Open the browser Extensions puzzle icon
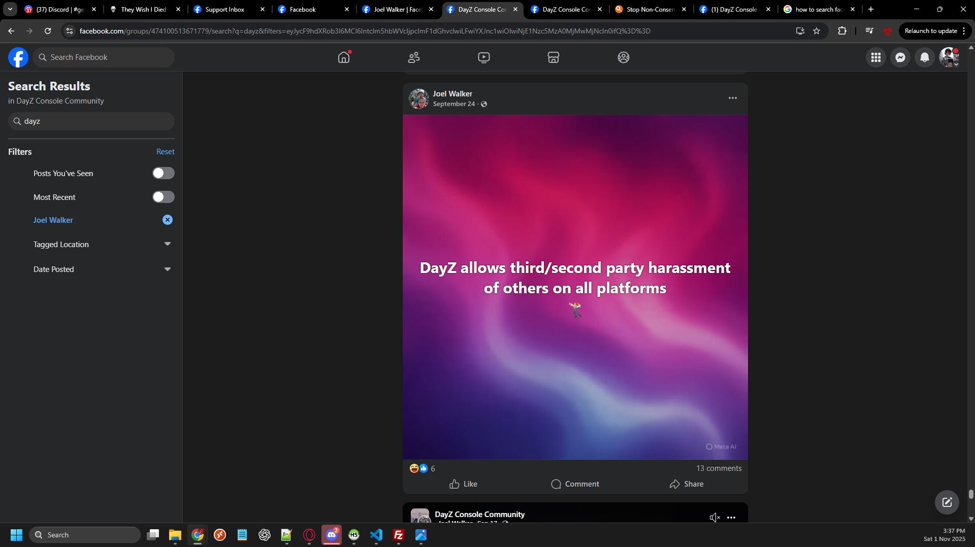This screenshot has width=975, height=547. tap(842, 31)
